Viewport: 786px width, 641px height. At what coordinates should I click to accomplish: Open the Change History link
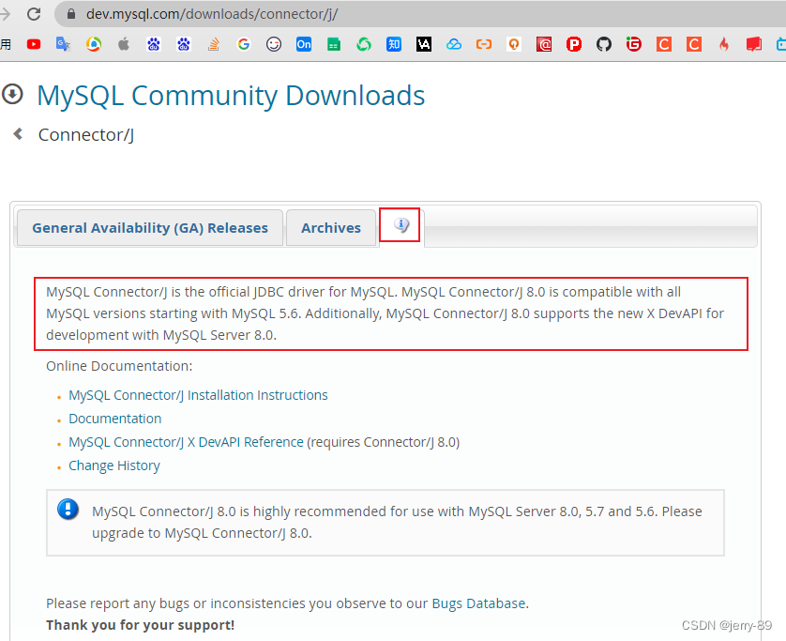coord(114,465)
